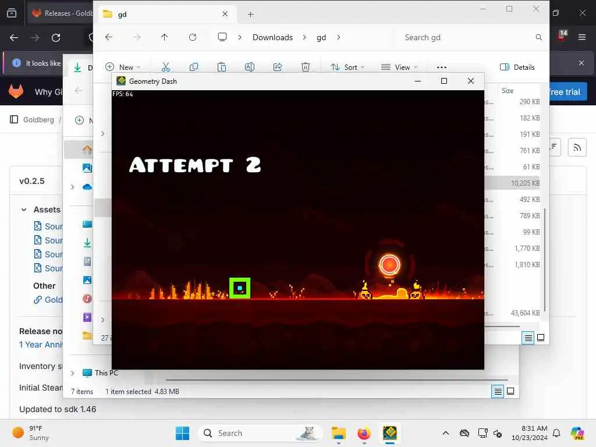The image size is (596, 447).
Task: Cut the selected file in gd Explorer toolbar
Action: [x=166, y=68]
